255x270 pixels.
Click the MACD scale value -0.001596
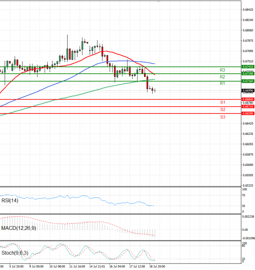point(248,238)
